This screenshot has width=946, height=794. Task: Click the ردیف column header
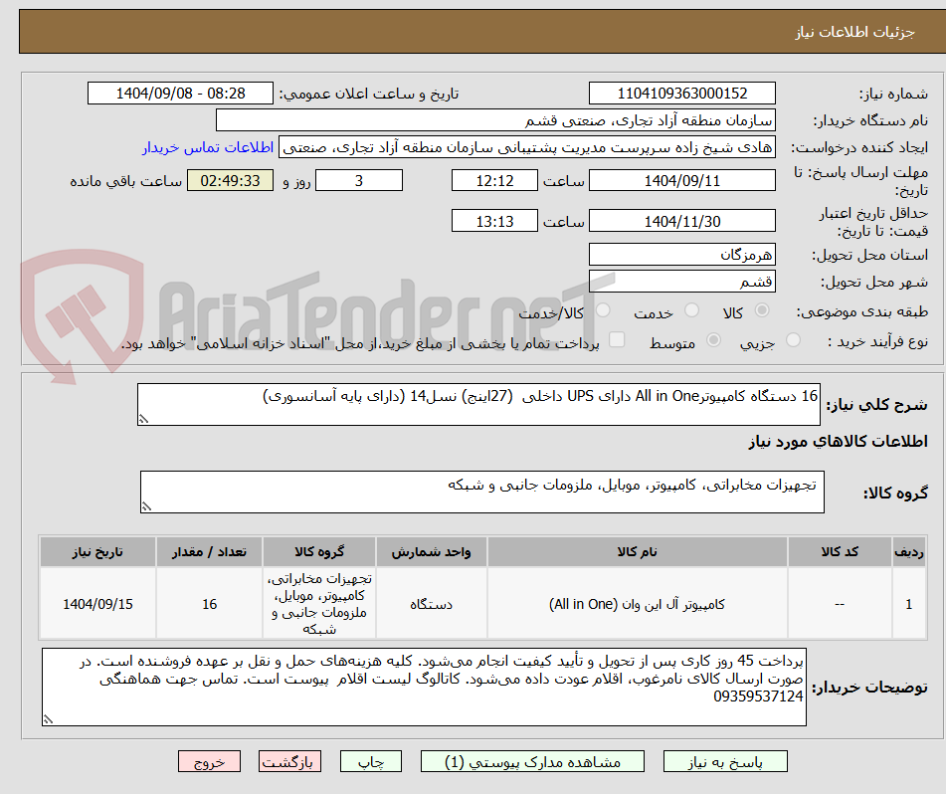909,552
